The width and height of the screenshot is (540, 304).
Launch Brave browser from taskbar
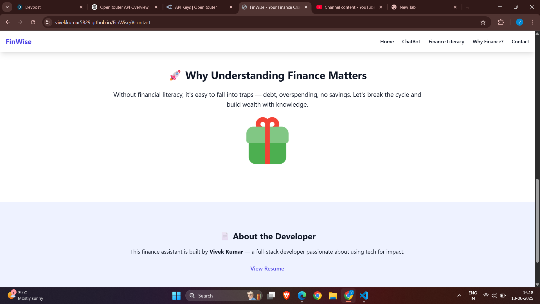286,296
